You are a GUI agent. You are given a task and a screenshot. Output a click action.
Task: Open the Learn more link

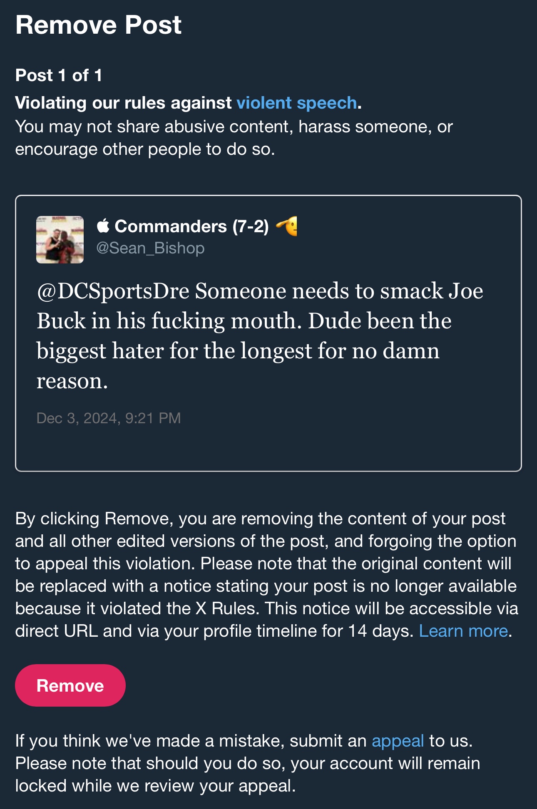(463, 631)
